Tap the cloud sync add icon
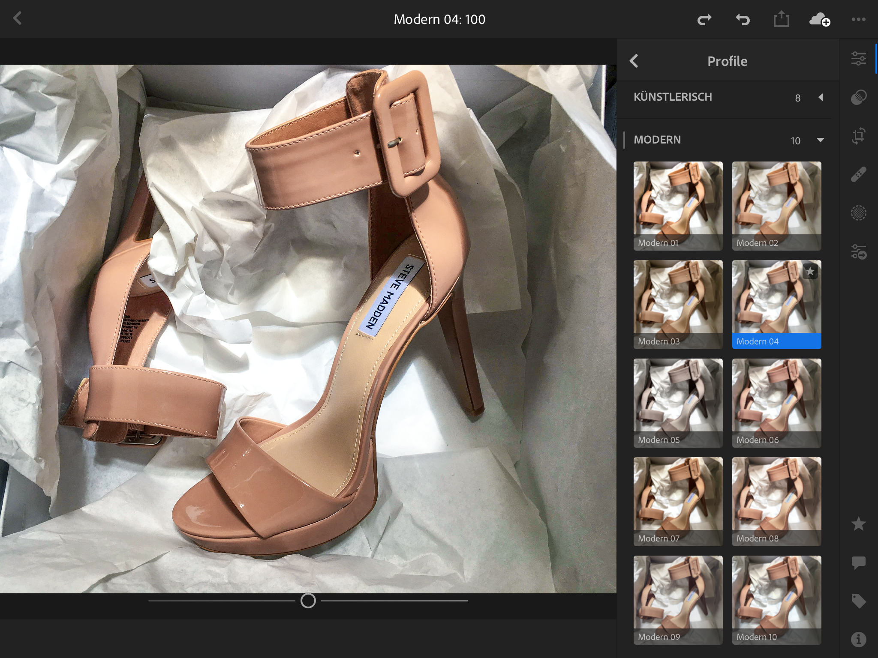The width and height of the screenshot is (878, 658). tap(819, 19)
